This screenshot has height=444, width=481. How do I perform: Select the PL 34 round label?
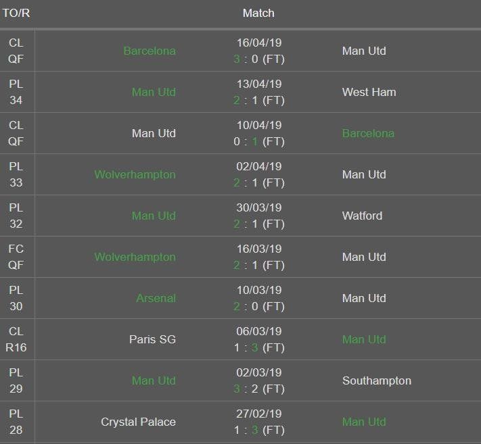[16, 92]
